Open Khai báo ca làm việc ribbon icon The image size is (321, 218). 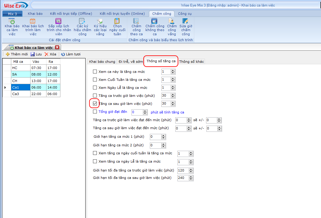point(12,21)
